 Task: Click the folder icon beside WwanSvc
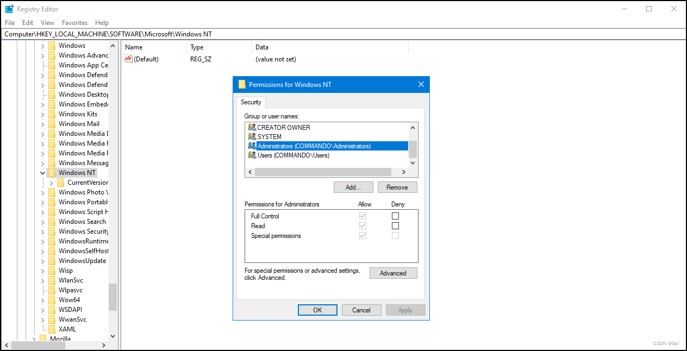(x=52, y=319)
